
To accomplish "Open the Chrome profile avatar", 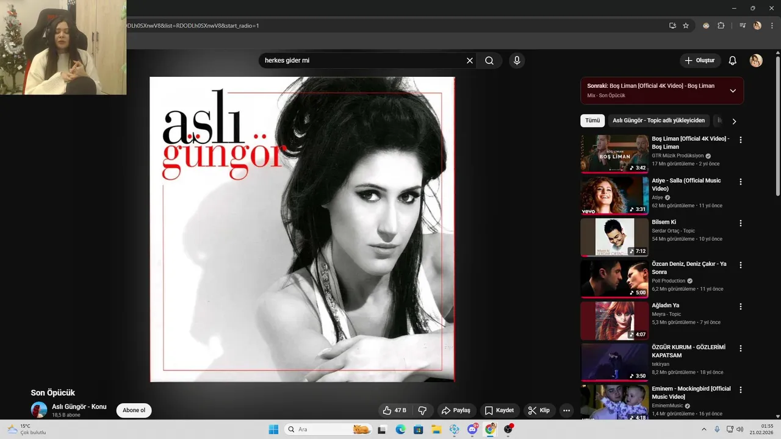I will [x=757, y=26].
